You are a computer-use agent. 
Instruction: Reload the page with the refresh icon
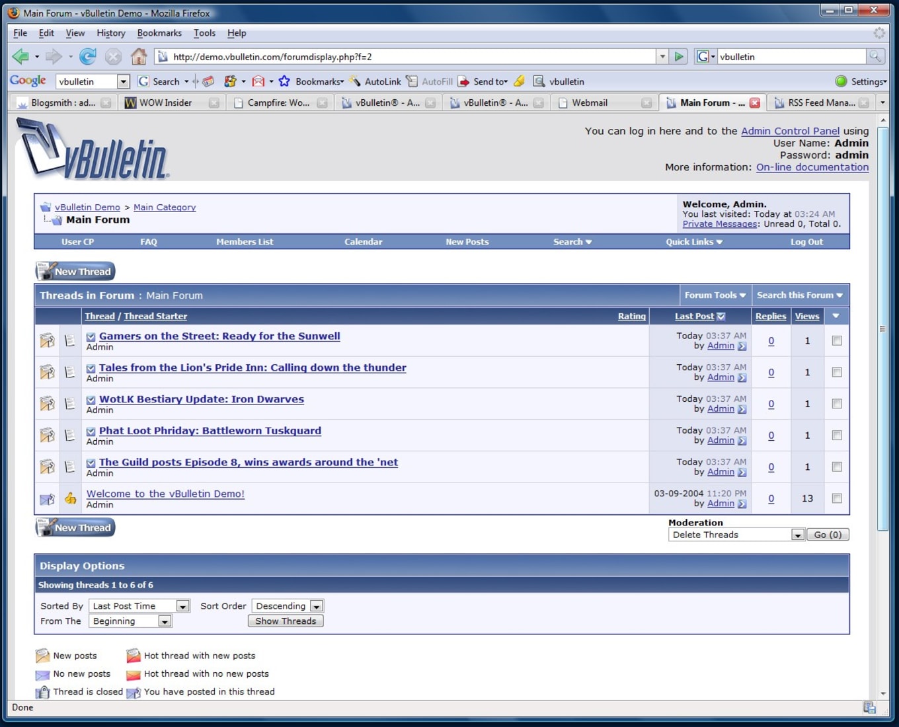point(88,57)
